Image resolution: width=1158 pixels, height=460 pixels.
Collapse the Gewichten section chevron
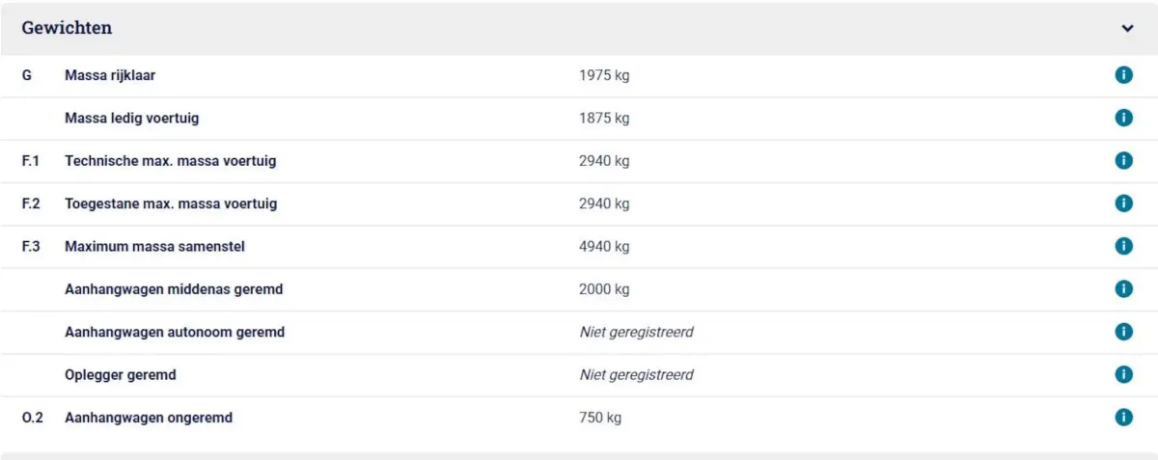pyautogui.click(x=1127, y=28)
